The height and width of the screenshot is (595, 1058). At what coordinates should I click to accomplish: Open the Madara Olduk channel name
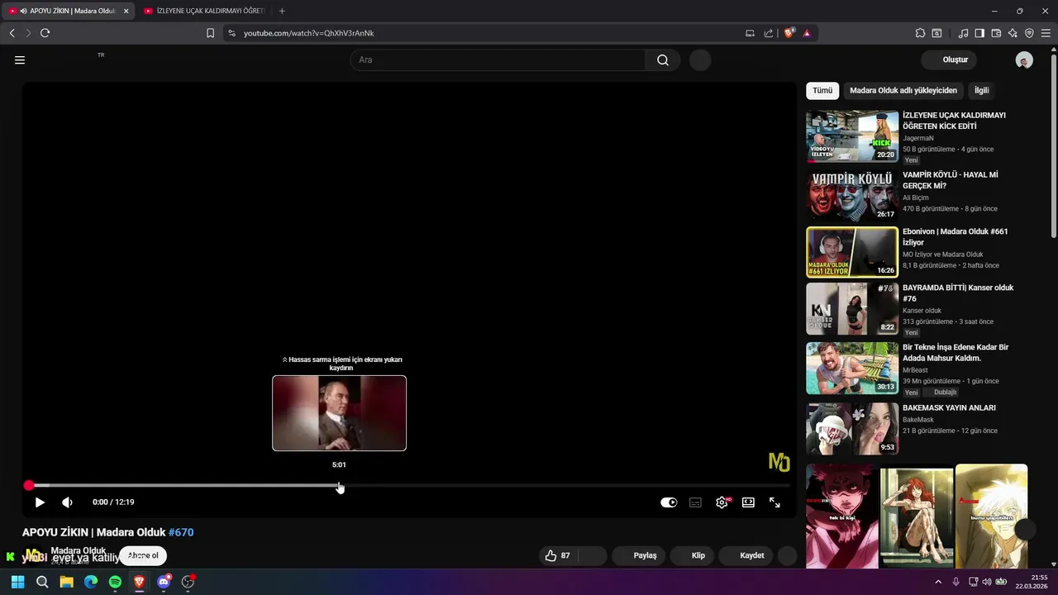coord(79,550)
